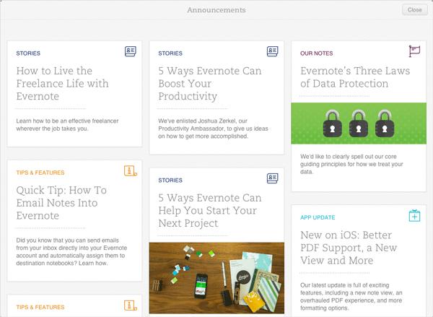Click tips icon on Email Notes card
This screenshot has height=317, width=433.
pyautogui.click(x=130, y=172)
